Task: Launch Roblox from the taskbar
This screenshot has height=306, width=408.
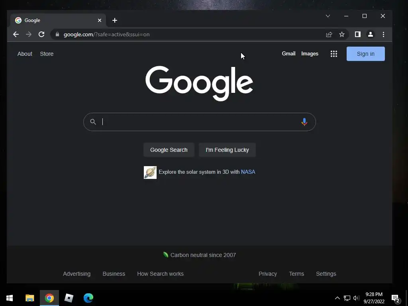Action: 69,298
